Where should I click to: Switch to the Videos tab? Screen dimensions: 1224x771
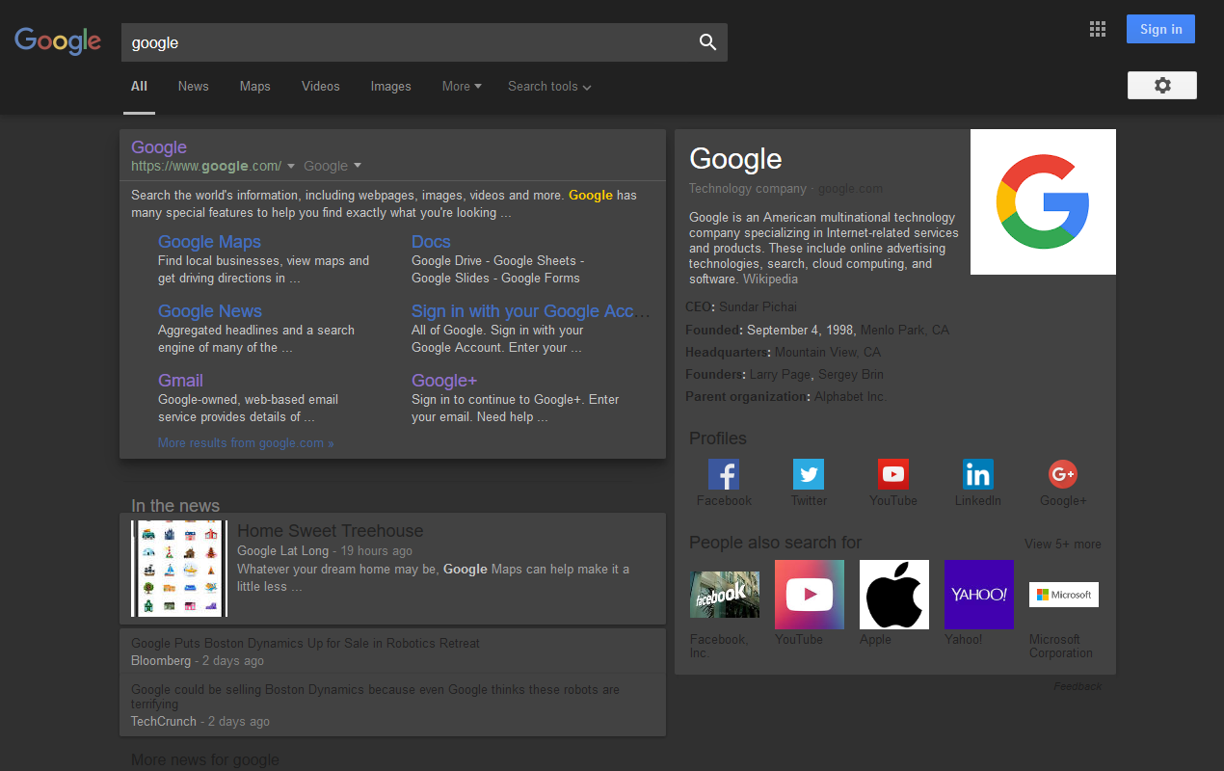coord(321,87)
